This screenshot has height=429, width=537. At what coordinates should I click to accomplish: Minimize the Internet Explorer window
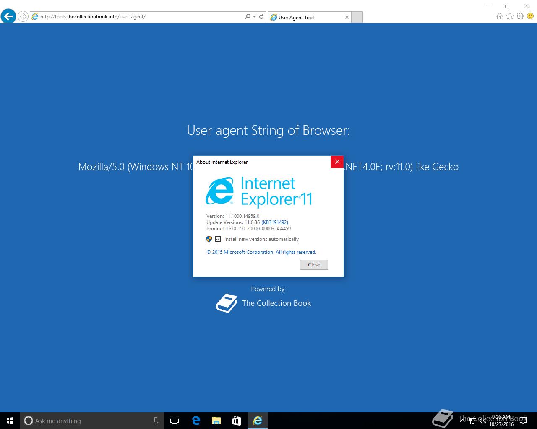pyautogui.click(x=488, y=6)
